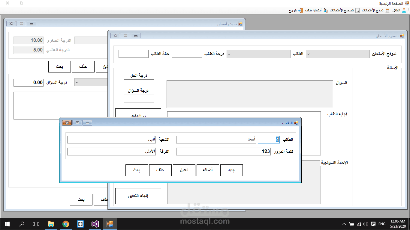Click the تصحيح الأمتحان window title icon
This screenshot has width=410, height=230.
tap(402, 35)
